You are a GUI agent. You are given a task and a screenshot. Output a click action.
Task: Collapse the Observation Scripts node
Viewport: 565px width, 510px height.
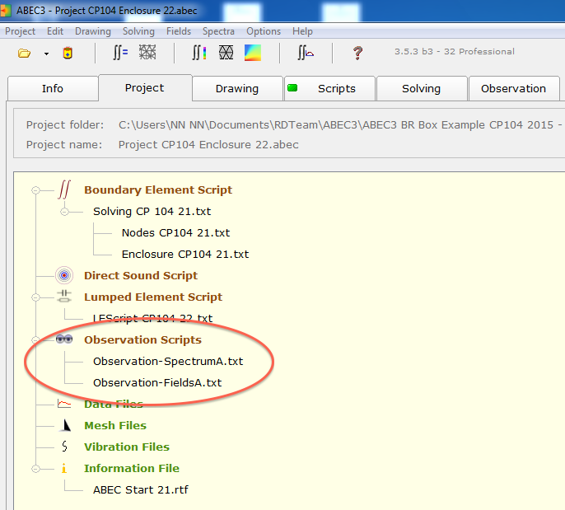(35, 340)
